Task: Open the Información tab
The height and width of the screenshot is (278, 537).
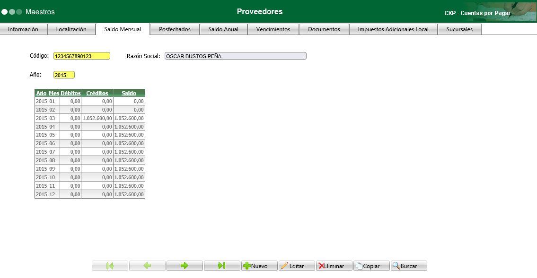Action: tap(23, 29)
